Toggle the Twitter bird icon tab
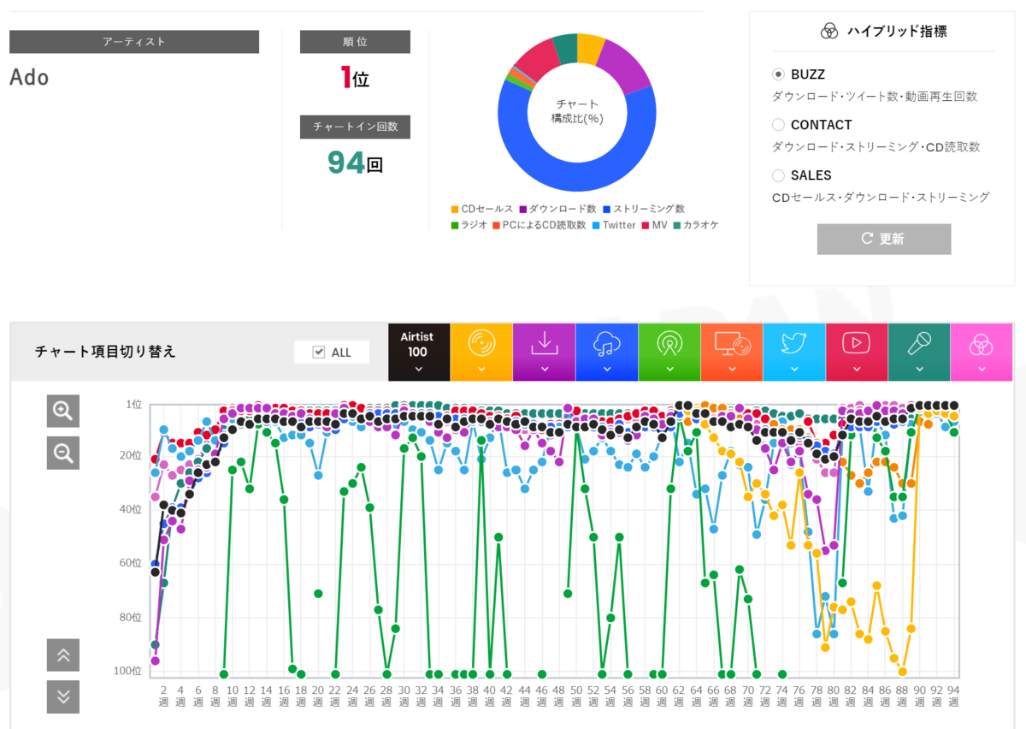Screen dimensions: 1026x729 (x=793, y=353)
